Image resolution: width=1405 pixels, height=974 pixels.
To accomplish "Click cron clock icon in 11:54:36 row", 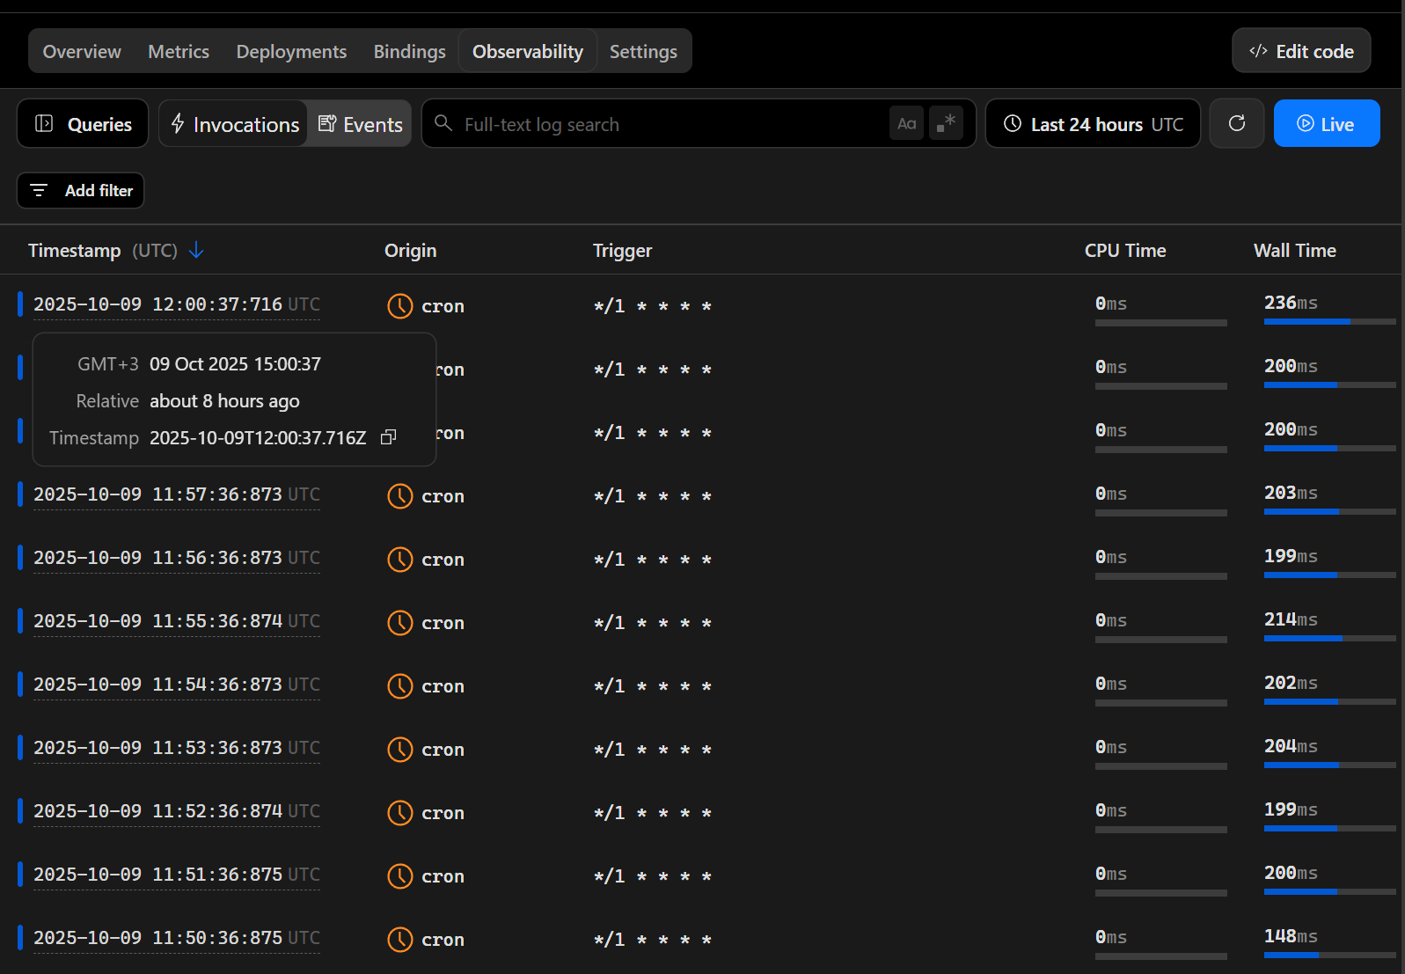I will (400, 686).
